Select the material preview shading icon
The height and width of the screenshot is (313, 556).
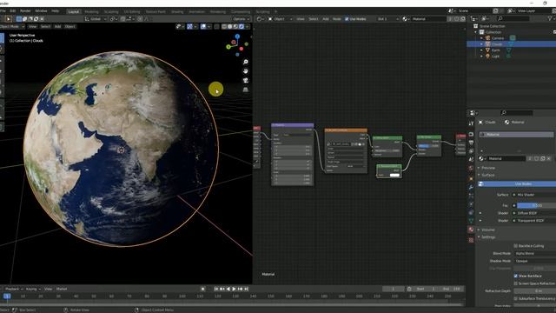coord(235,27)
